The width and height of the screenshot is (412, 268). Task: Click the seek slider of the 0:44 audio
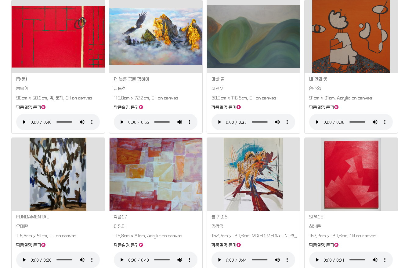(260, 260)
